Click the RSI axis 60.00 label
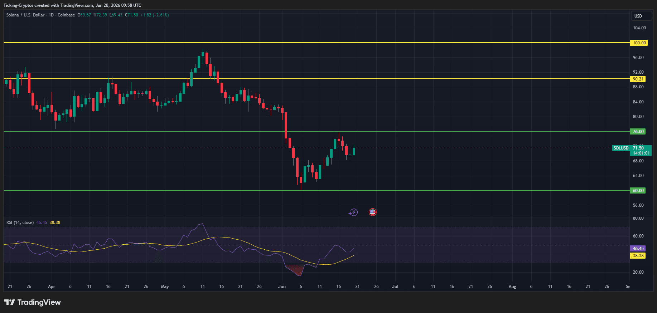The image size is (657, 313). (x=638, y=236)
